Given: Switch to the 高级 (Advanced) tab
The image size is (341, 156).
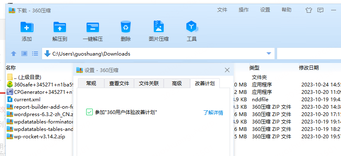Looking at the screenshot, I should (177, 83).
